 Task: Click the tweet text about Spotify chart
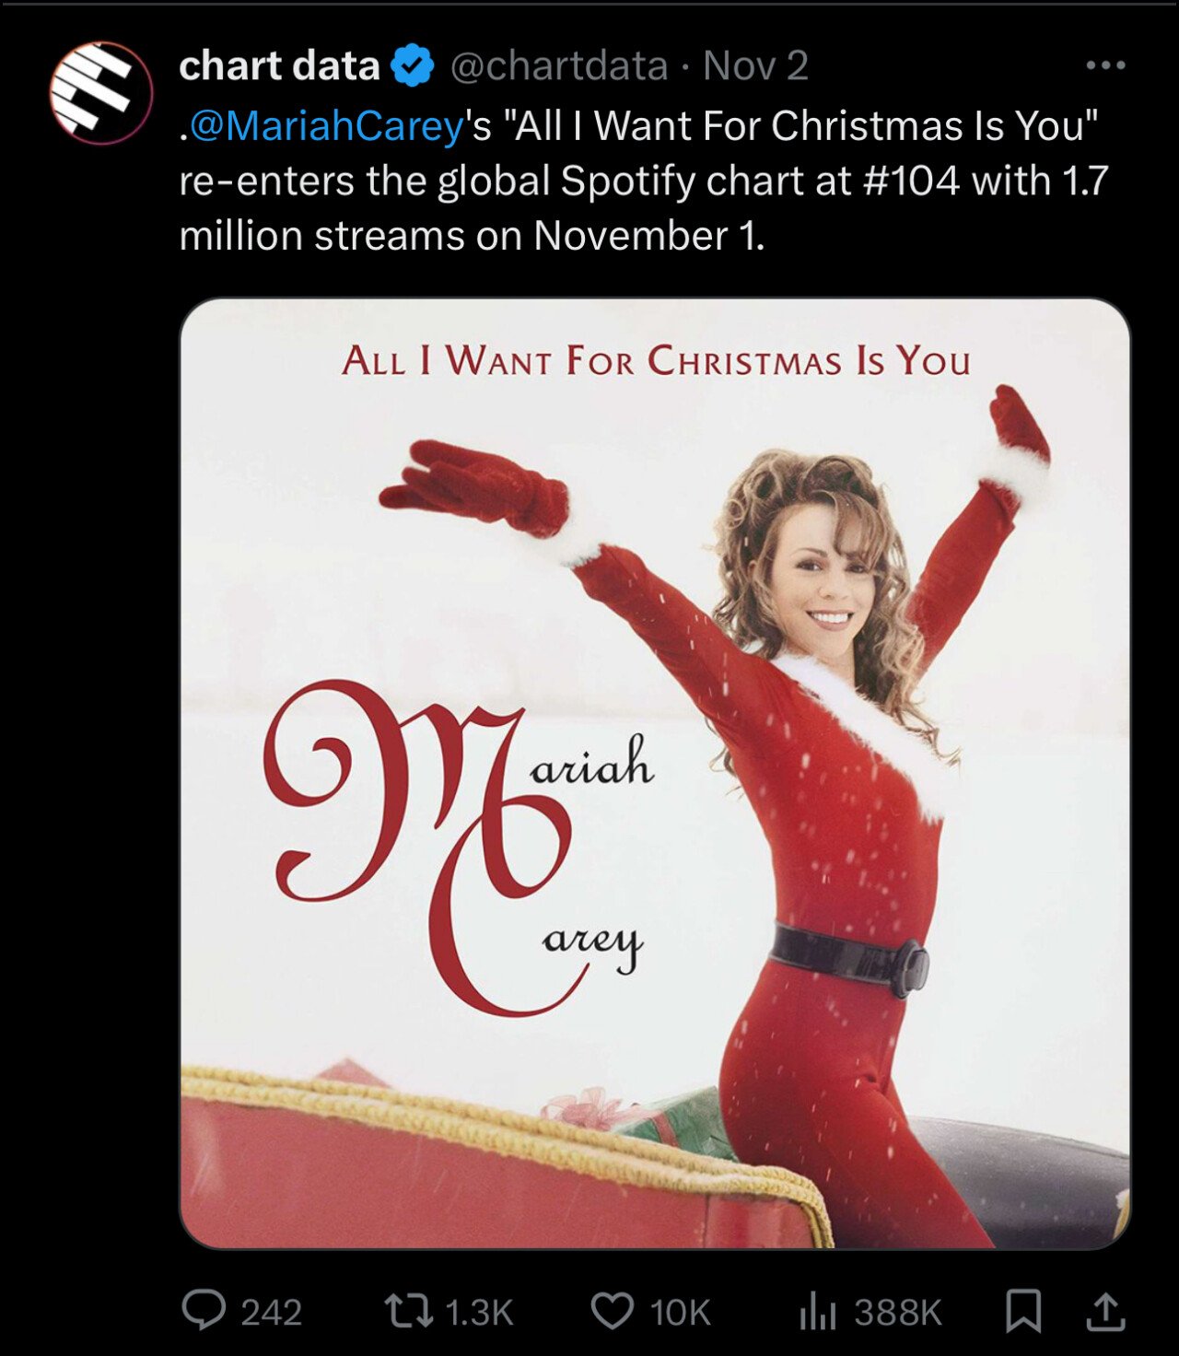tap(644, 181)
